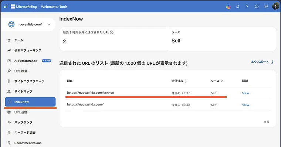Image resolution: width=281 pixels, height=147 pixels.
Task: Click the globe icon beside URL 送信
Action: pos(9,112)
